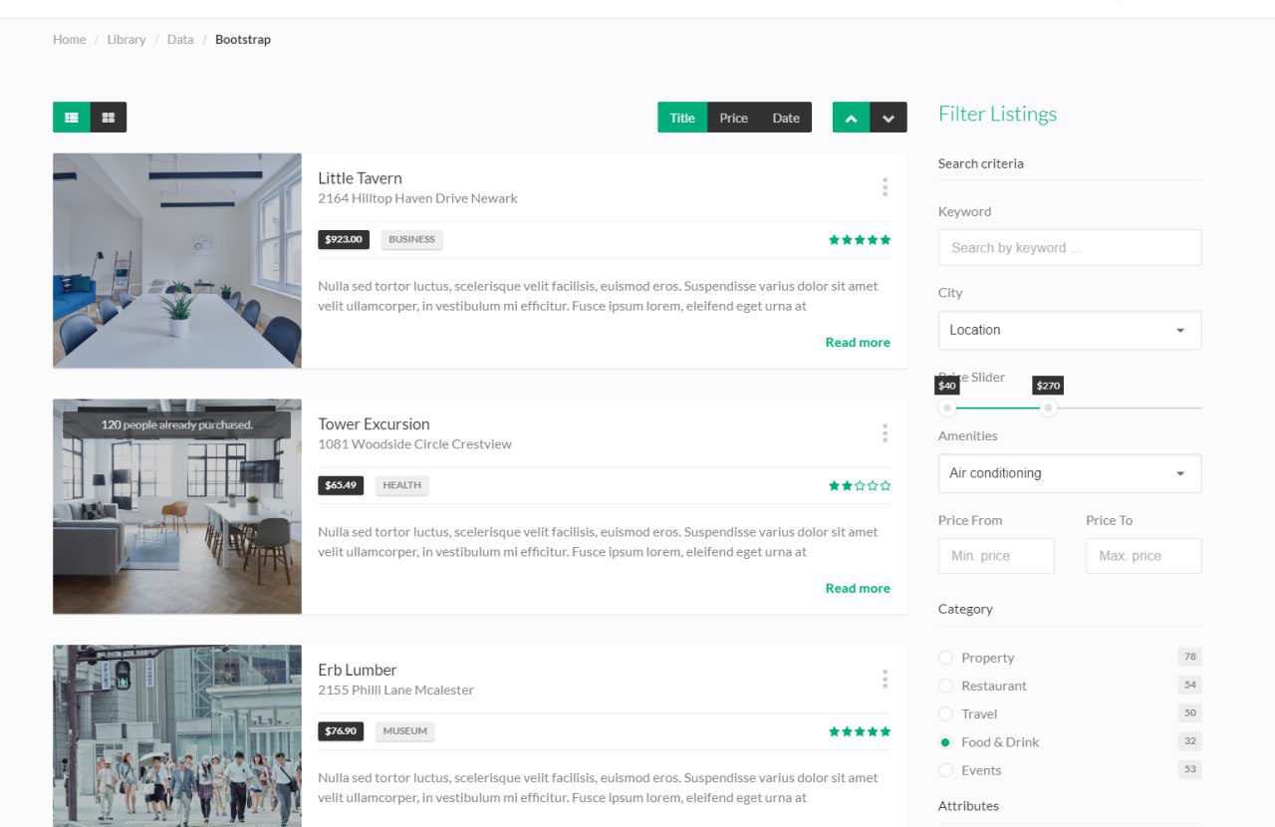Screen dimensions: 1275x827
Task: Go to Data breadcrumb
Action: click(x=180, y=40)
